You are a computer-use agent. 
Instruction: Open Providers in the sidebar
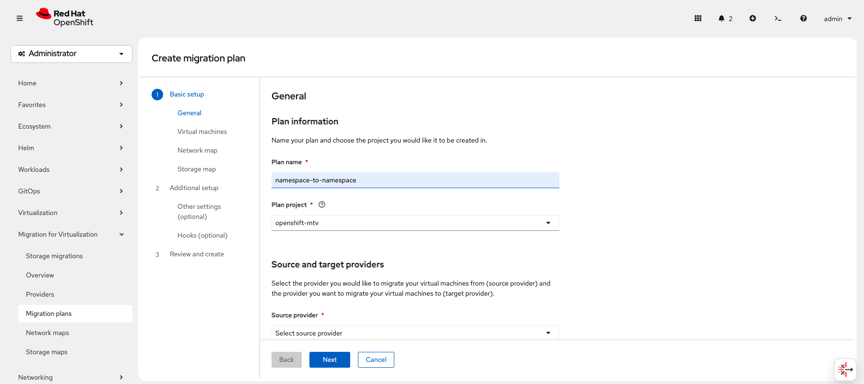(x=40, y=294)
